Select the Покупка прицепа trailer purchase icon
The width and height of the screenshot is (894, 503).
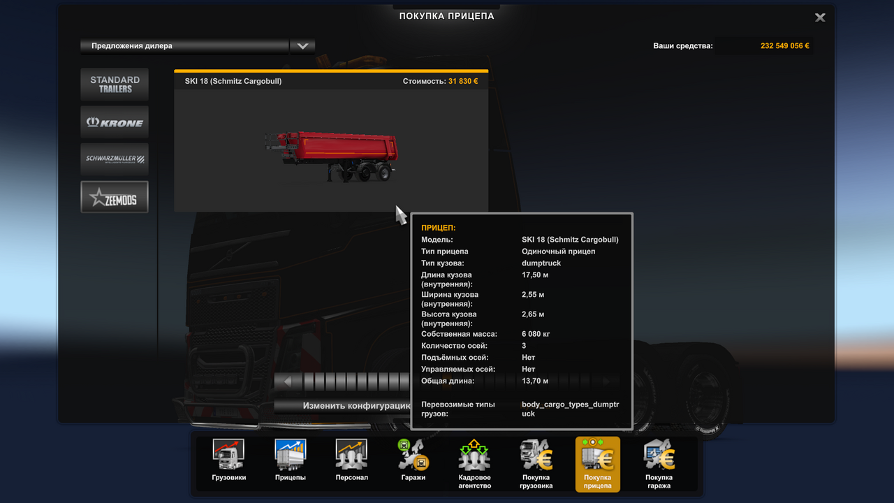click(x=597, y=464)
